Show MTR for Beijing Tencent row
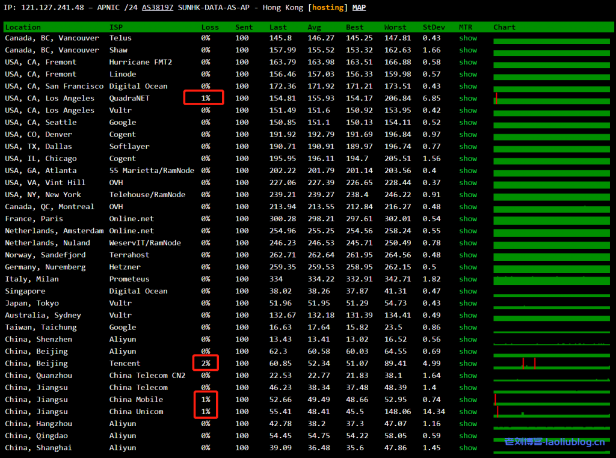Screen dimensions: 616x458 click(467, 364)
